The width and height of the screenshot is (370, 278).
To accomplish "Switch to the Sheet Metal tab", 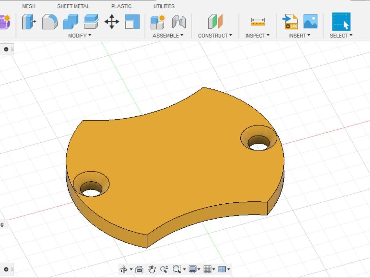I will coord(73,6).
